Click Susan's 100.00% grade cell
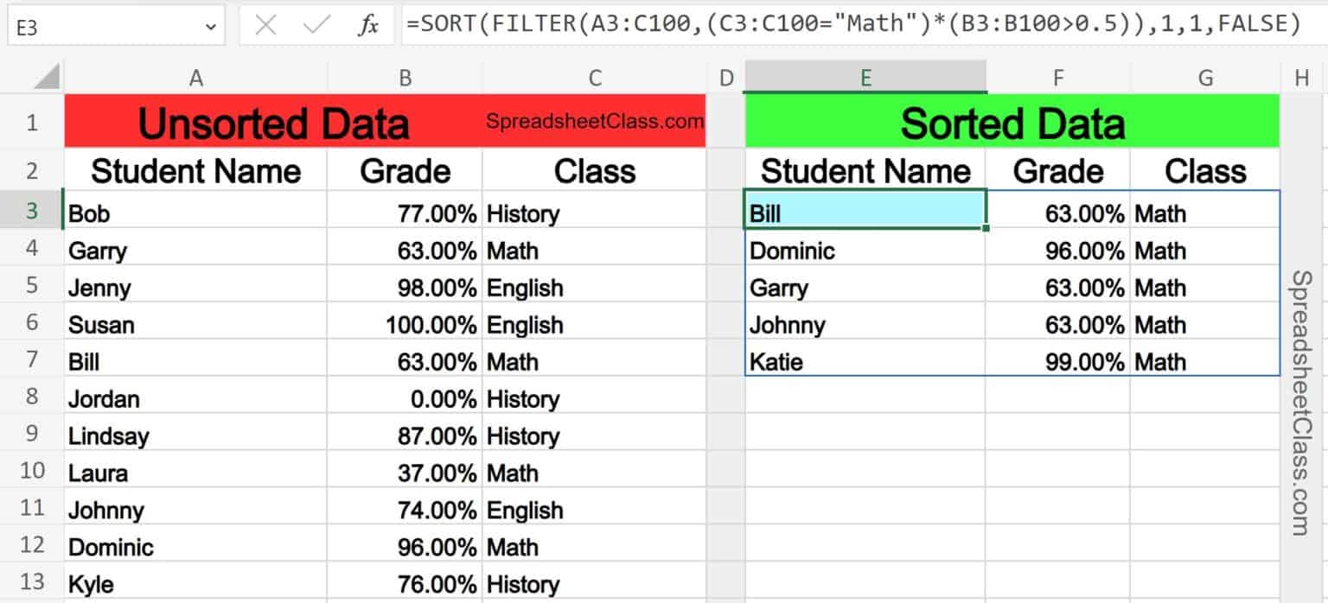The width and height of the screenshot is (1328, 603). (x=404, y=324)
